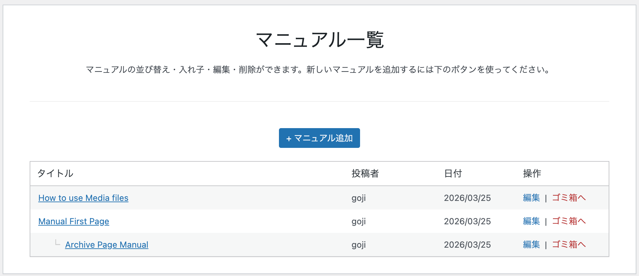The height and width of the screenshot is (276, 639).
Task: Click the マニュアル一覧 page heading
Action: click(319, 40)
